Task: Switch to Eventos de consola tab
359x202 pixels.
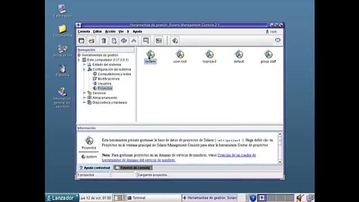Action: (133, 168)
